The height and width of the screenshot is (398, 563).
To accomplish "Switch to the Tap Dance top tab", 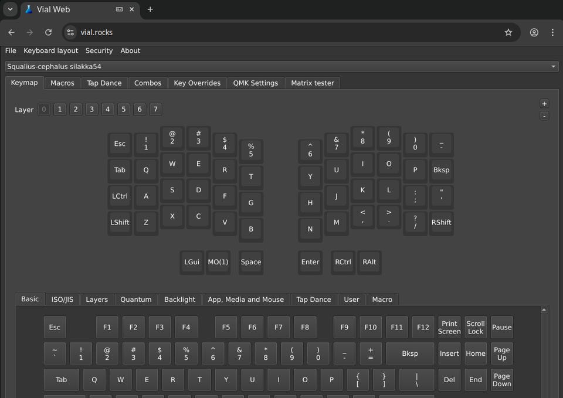I will click(104, 83).
